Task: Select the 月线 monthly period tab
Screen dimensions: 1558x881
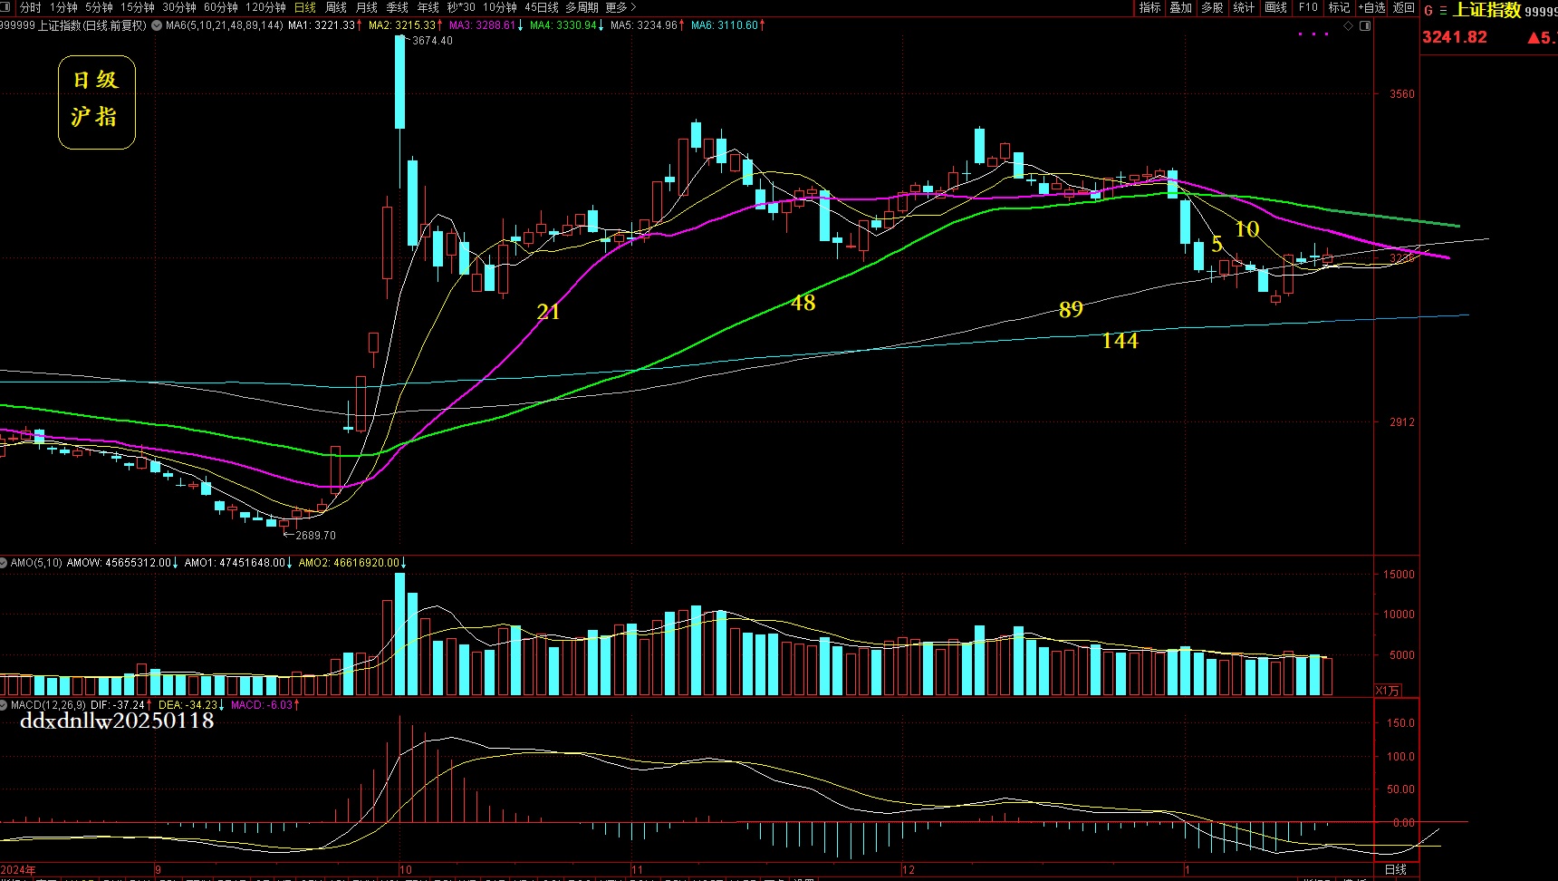Action: pos(367,7)
